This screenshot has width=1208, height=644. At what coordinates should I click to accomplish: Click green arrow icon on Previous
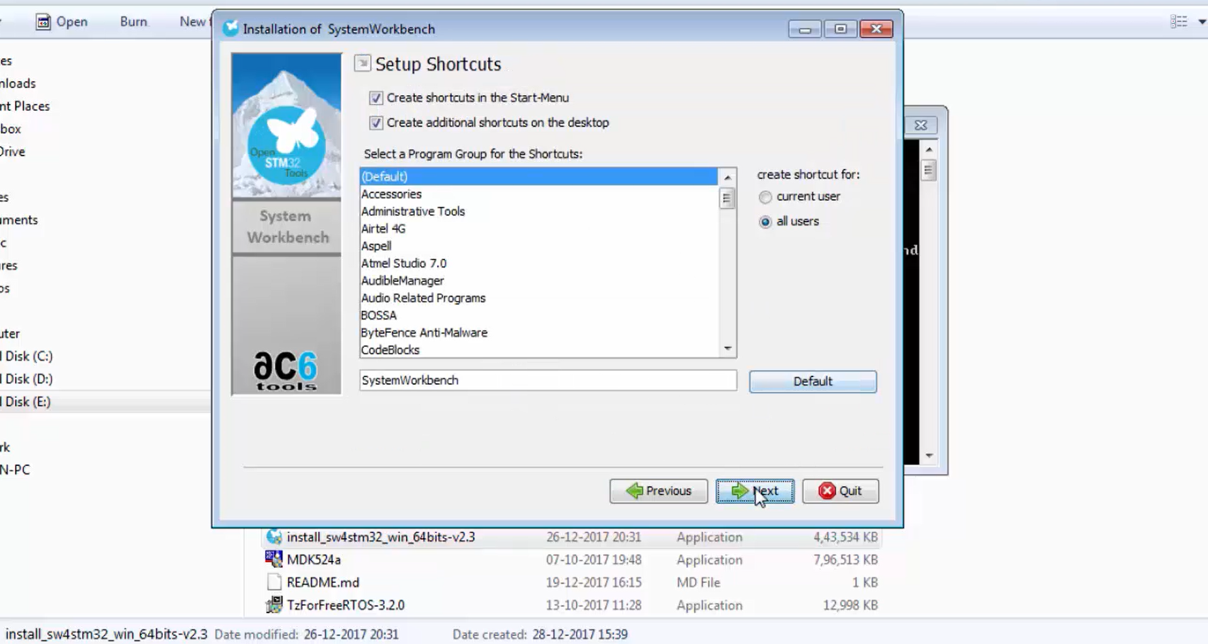635,491
